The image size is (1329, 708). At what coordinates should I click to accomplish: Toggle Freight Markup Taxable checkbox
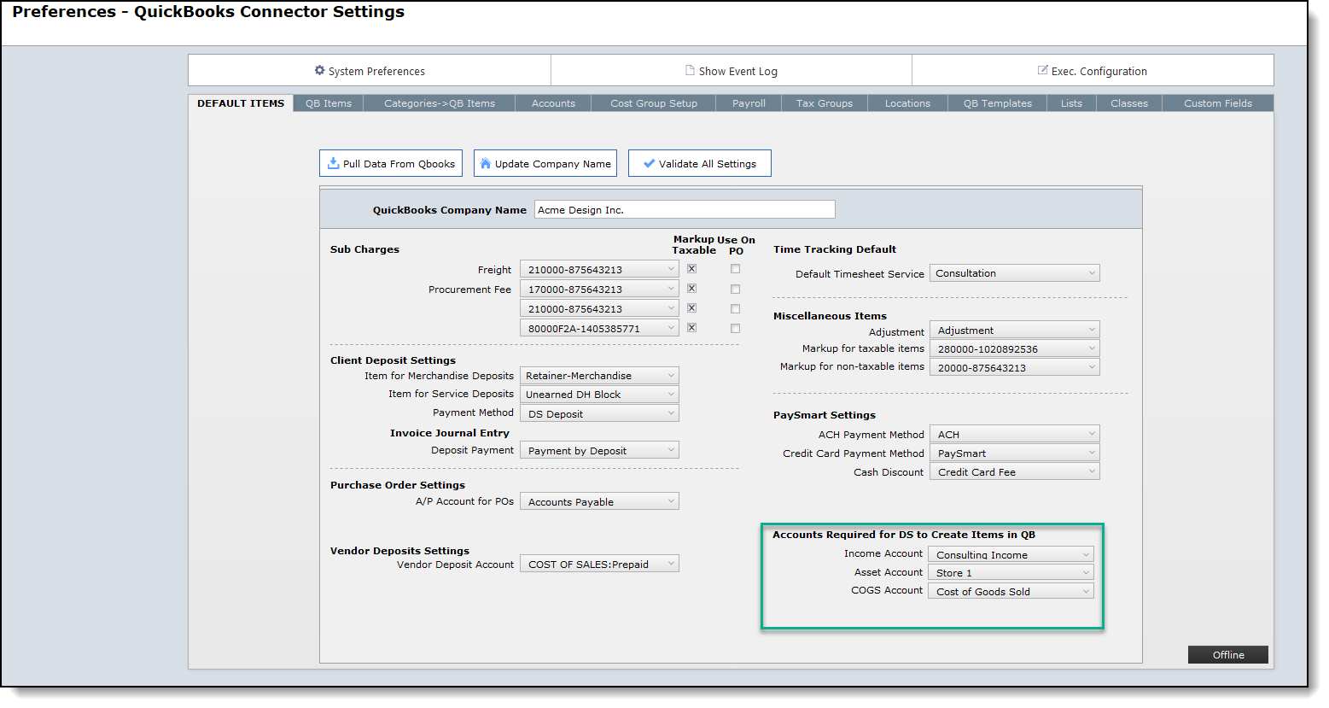pyautogui.click(x=692, y=269)
